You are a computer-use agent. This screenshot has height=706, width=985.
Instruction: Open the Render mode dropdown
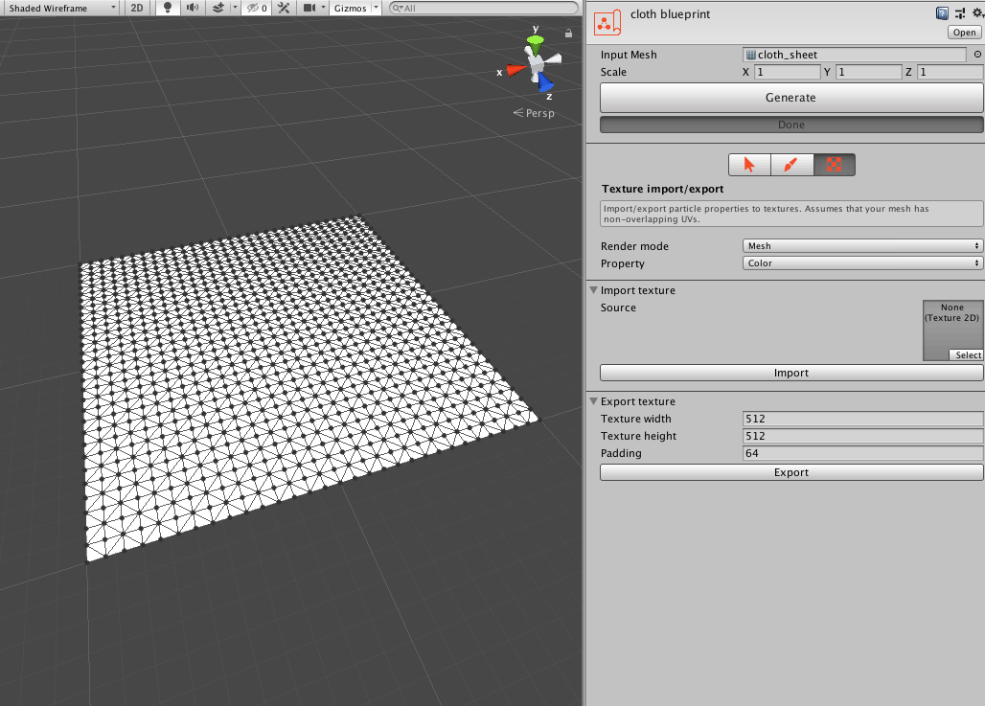pos(862,246)
